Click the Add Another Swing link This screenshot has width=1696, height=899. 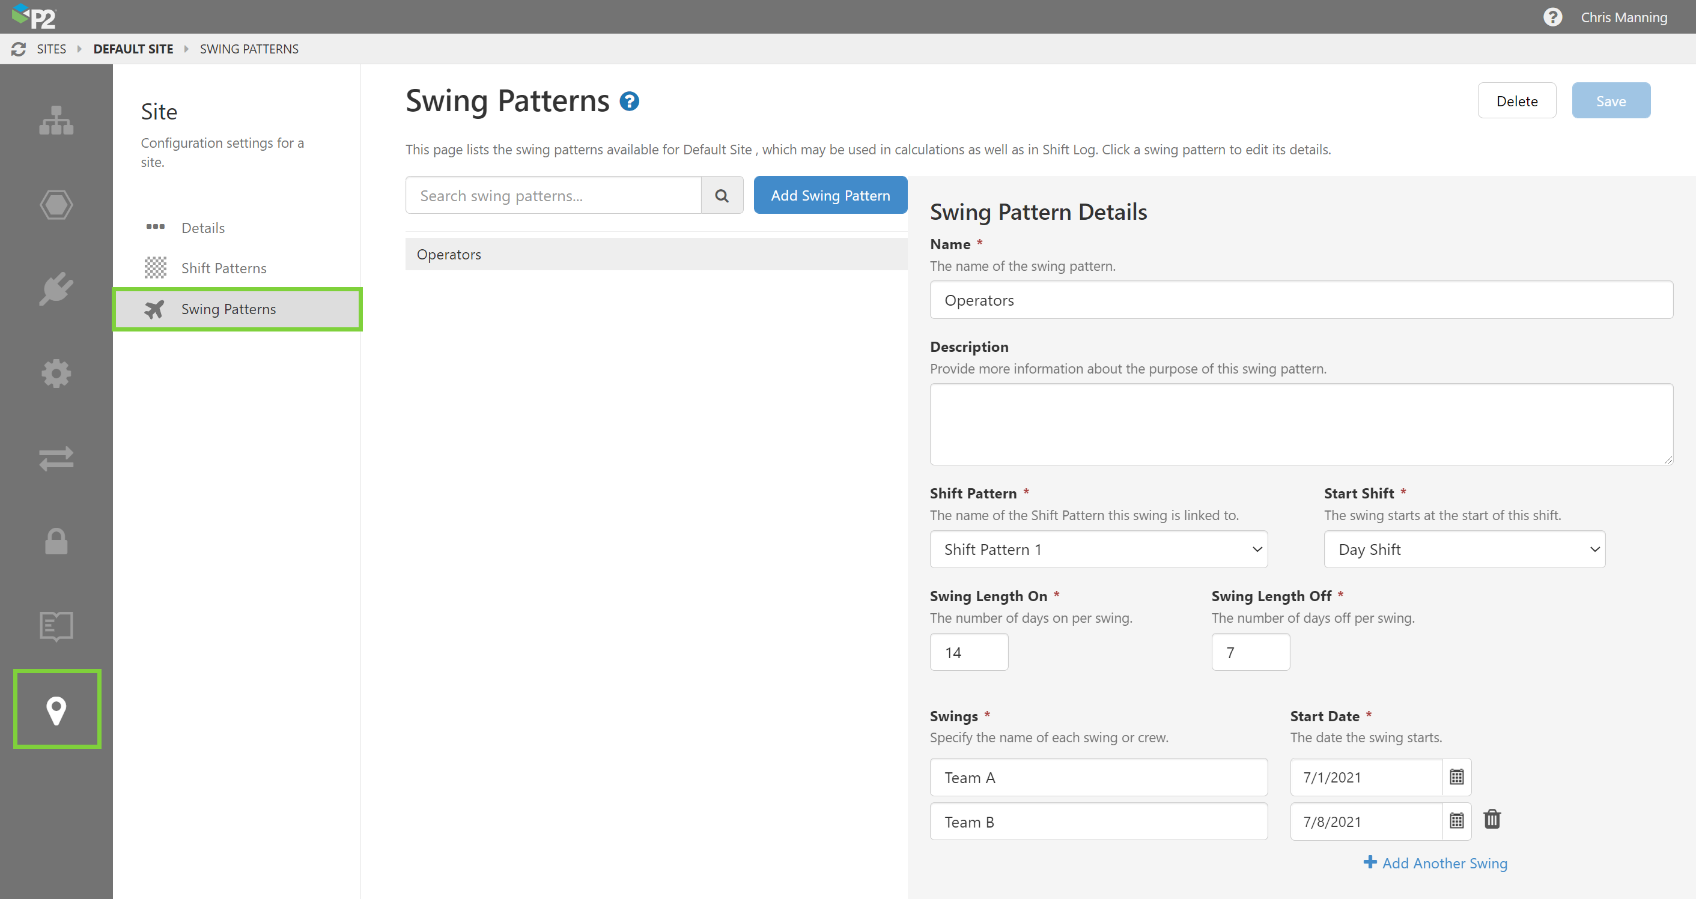[x=1436, y=863]
